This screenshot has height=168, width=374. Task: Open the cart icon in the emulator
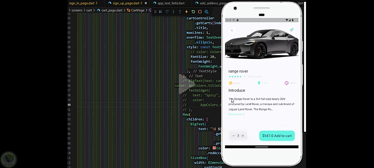[x=291, y=30]
